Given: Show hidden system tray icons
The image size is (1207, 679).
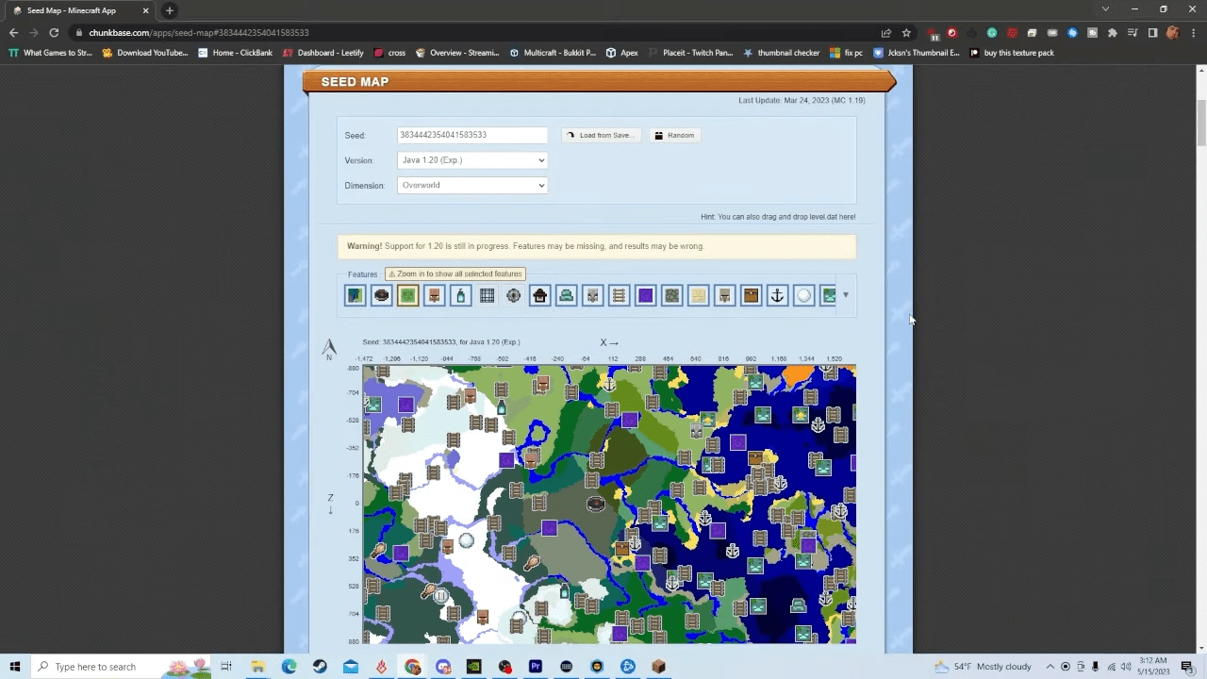Looking at the screenshot, I should tap(1050, 667).
